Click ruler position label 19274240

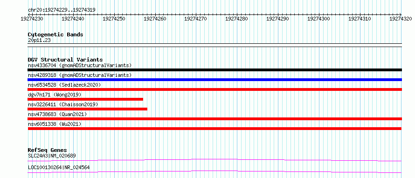click(x=73, y=19)
